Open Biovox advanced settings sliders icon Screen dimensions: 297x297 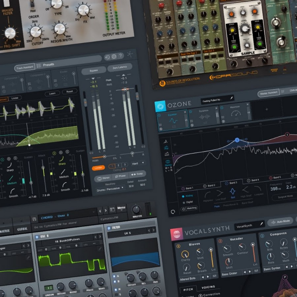pos(214,276)
